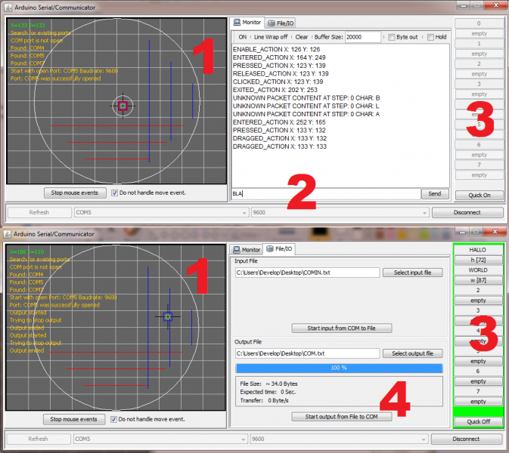Click the Input File path field with COMIN.txt
509x453 pixels.
(x=307, y=273)
